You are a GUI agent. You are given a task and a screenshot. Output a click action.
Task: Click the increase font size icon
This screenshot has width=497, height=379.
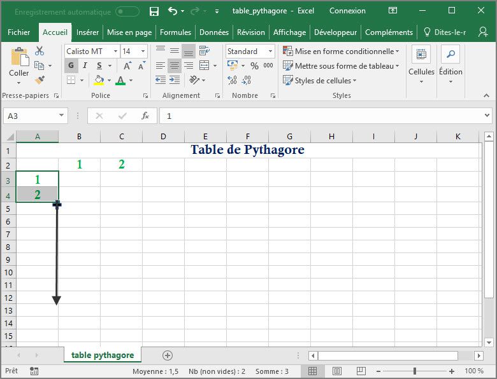pos(127,65)
